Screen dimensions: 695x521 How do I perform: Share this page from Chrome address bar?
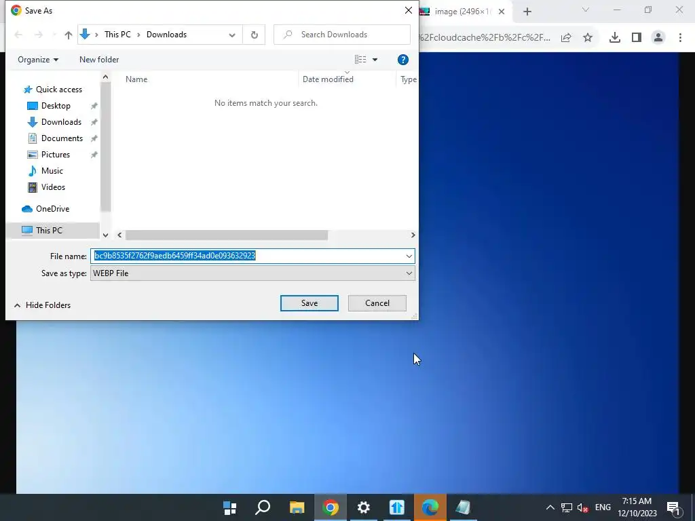click(566, 38)
